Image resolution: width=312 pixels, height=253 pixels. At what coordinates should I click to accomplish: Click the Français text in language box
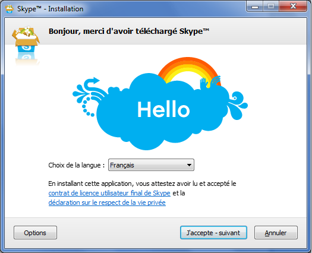122,165
